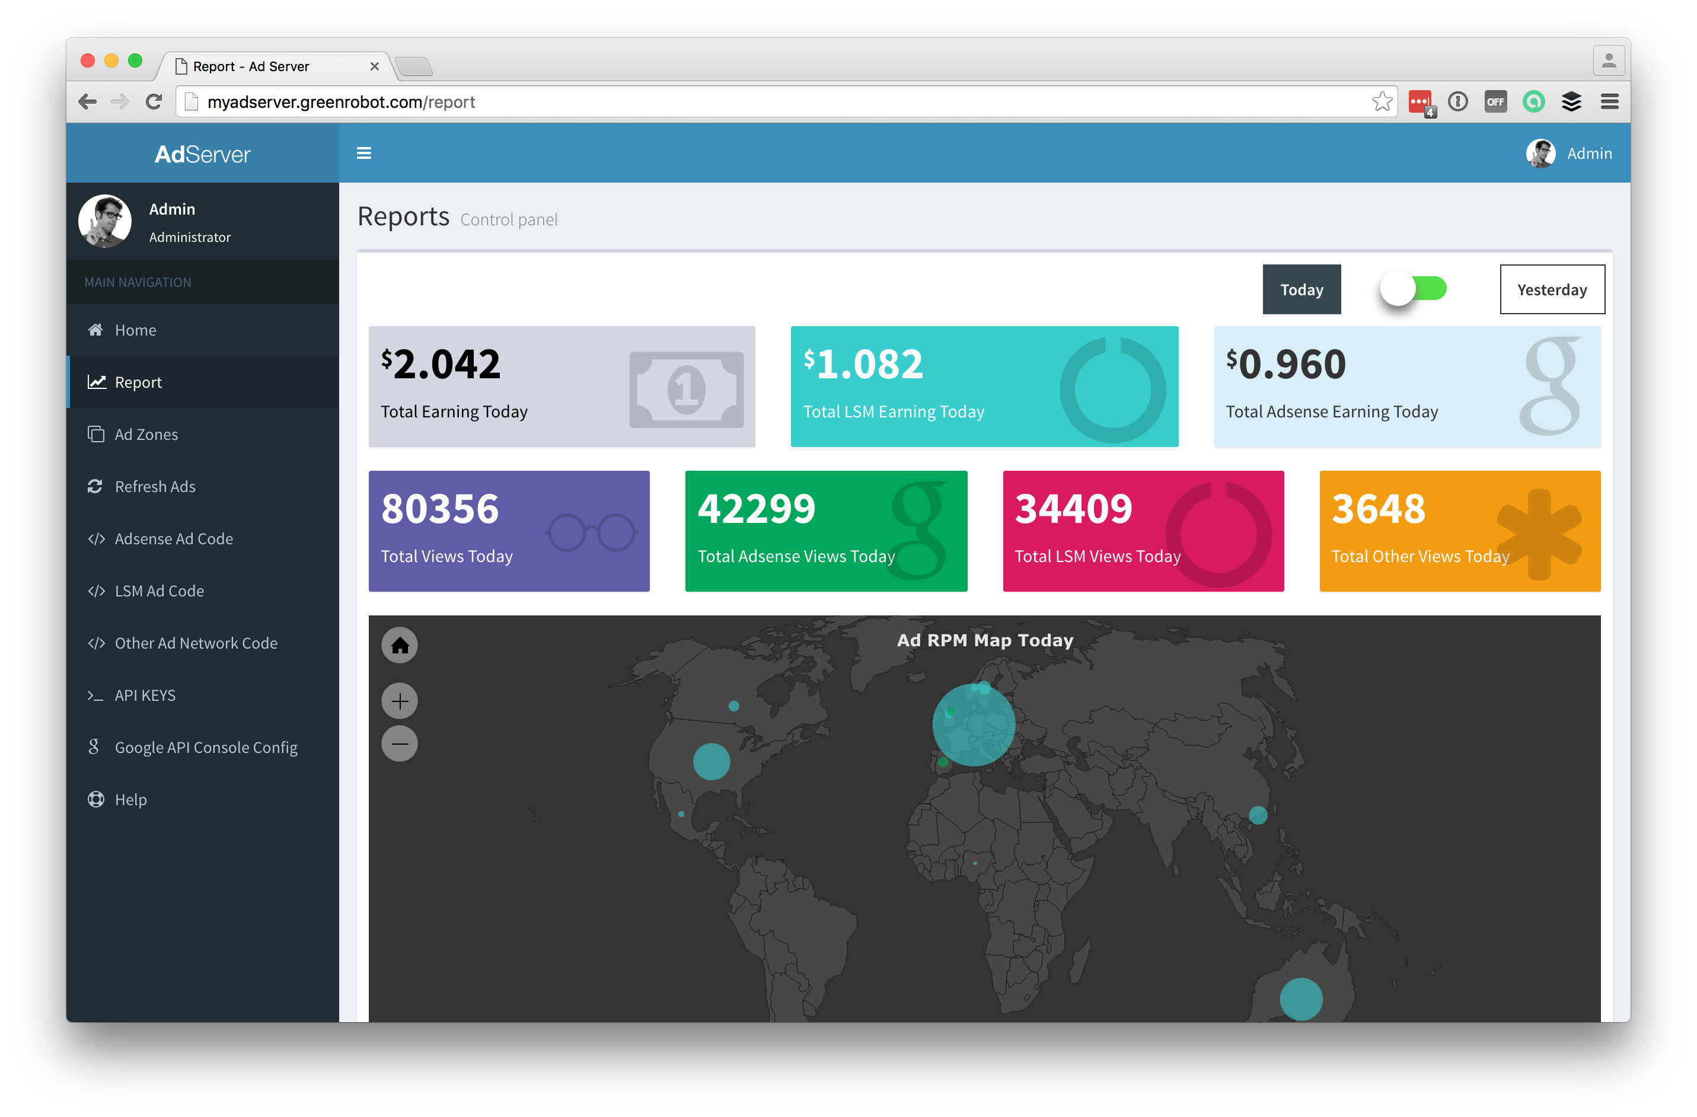Image resolution: width=1697 pixels, height=1117 pixels.
Task: Open the Ad Zones menu item
Action: click(x=146, y=434)
